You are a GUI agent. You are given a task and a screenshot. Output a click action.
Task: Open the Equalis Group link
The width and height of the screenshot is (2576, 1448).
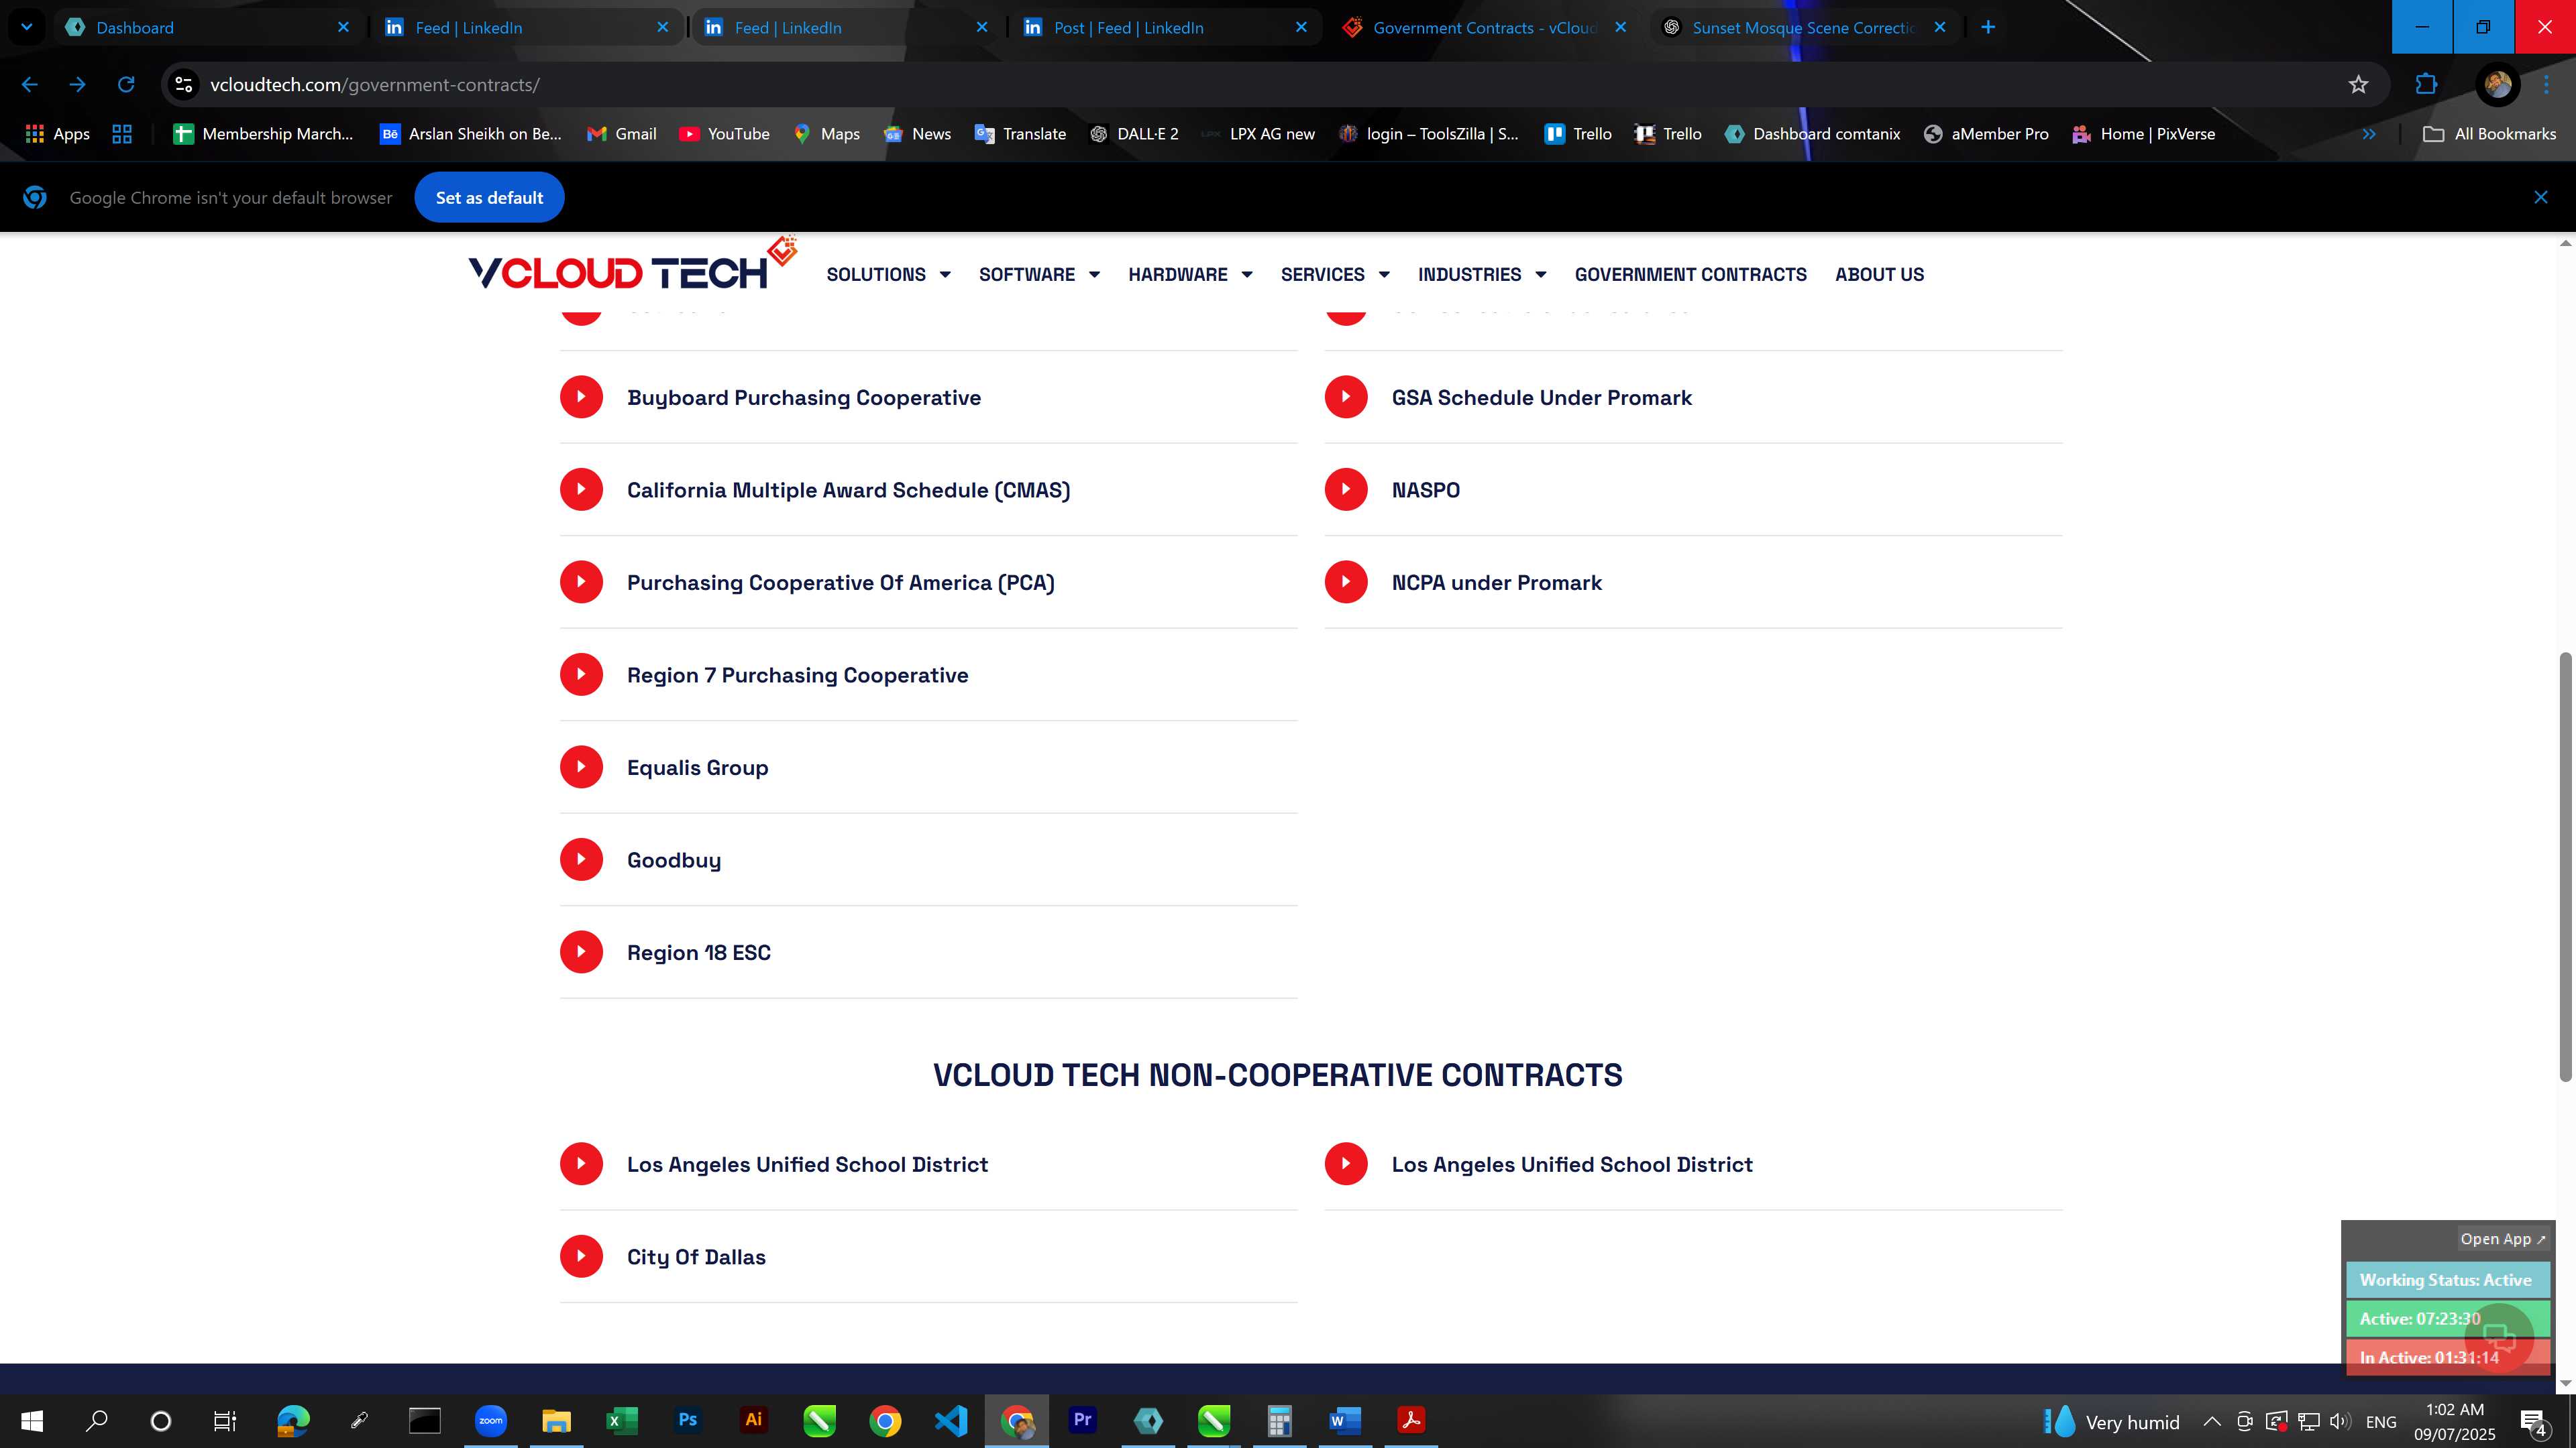pos(697,768)
